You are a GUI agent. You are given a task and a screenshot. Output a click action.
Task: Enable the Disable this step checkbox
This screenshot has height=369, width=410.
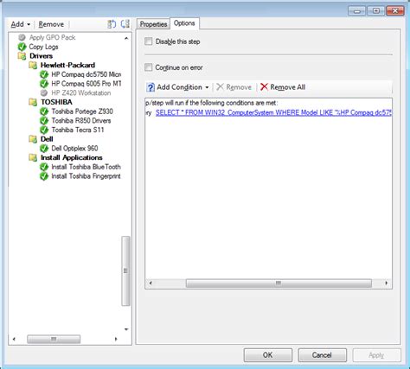point(148,41)
